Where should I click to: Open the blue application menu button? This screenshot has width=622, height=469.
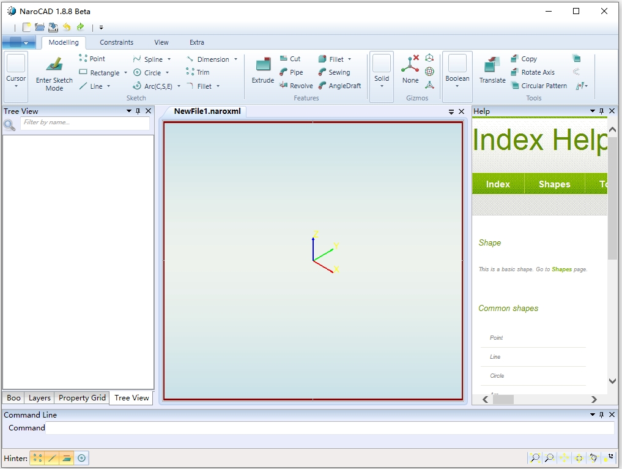(18, 42)
